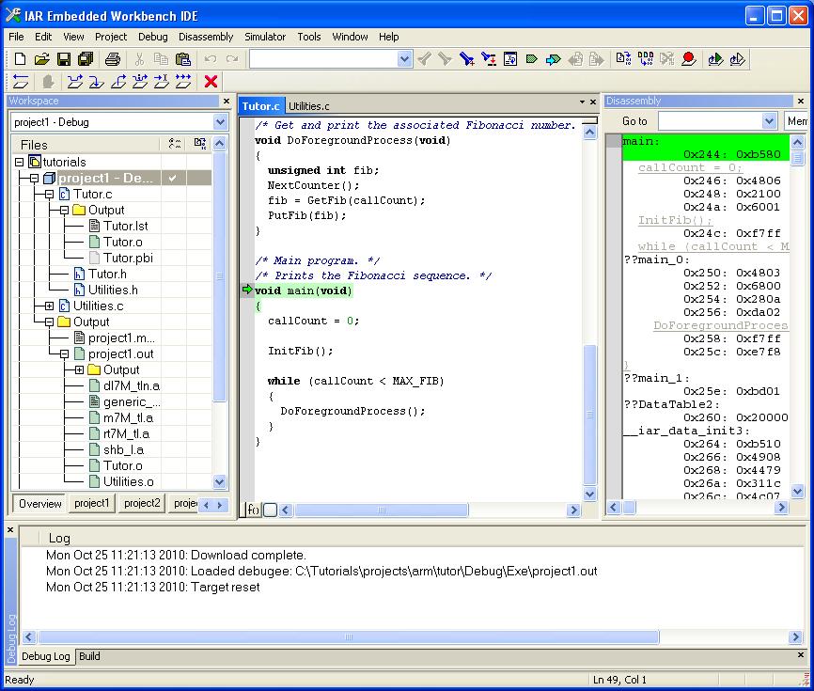Switch to the Build log tab
The height and width of the screenshot is (691, 814).
[89, 656]
